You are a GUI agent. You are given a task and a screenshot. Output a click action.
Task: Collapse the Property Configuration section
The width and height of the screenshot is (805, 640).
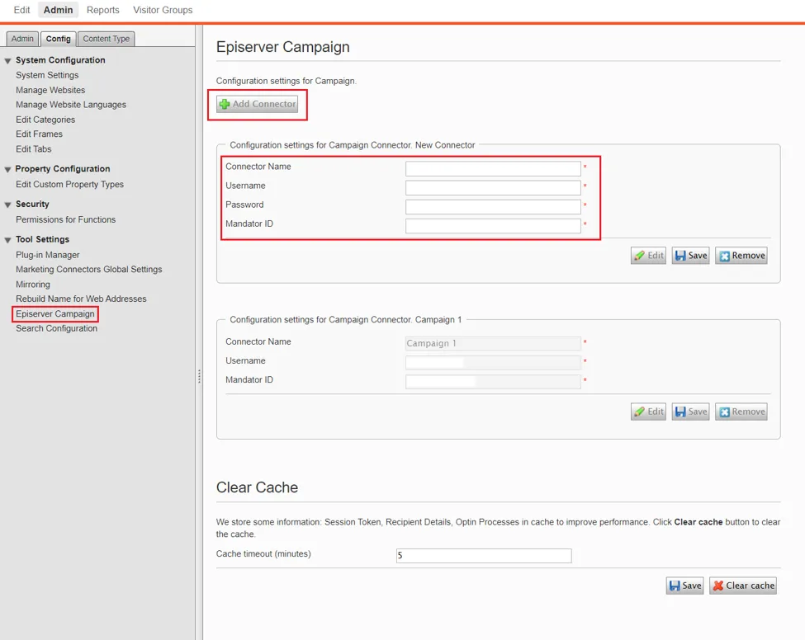(x=7, y=169)
